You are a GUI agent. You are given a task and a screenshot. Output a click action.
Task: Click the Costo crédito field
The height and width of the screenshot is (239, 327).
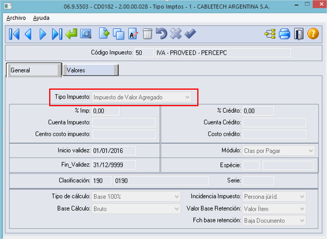pos(274,134)
